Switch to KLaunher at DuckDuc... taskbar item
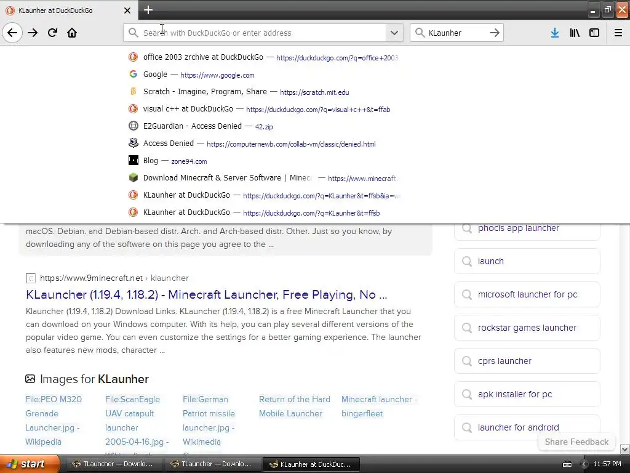This screenshot has height=473, width=630. click(x=311, y=464)
